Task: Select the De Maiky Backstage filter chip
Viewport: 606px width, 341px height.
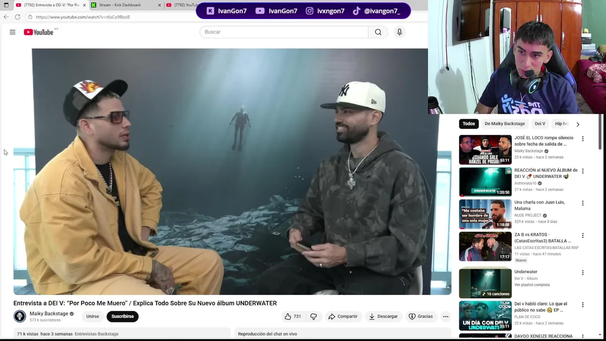Action: pyautogui.click(x=505, y=124)
